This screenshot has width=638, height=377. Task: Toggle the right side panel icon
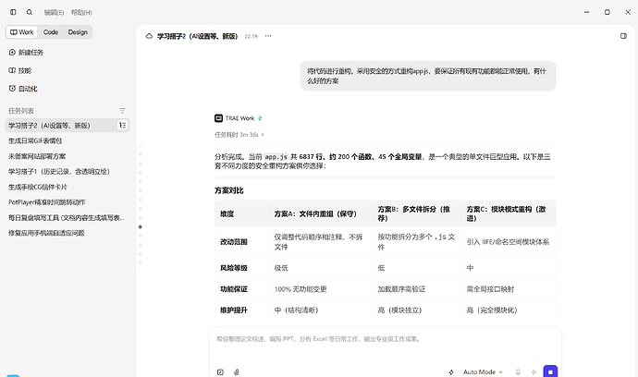point(623,36)
